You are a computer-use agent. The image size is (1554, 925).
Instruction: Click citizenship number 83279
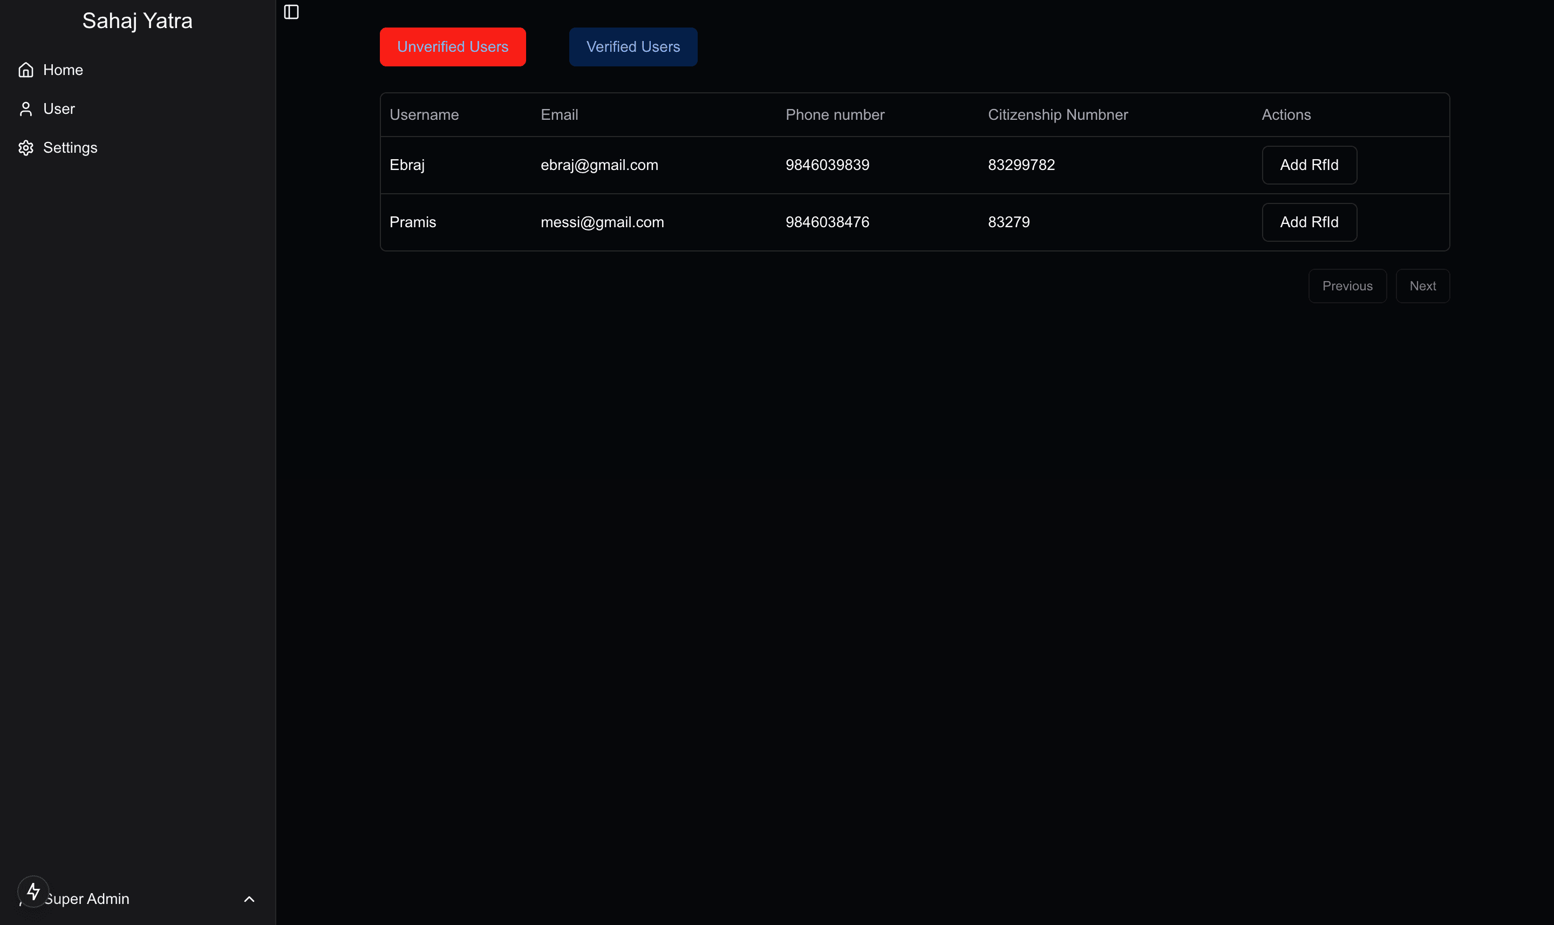(x=1009, y=222)
